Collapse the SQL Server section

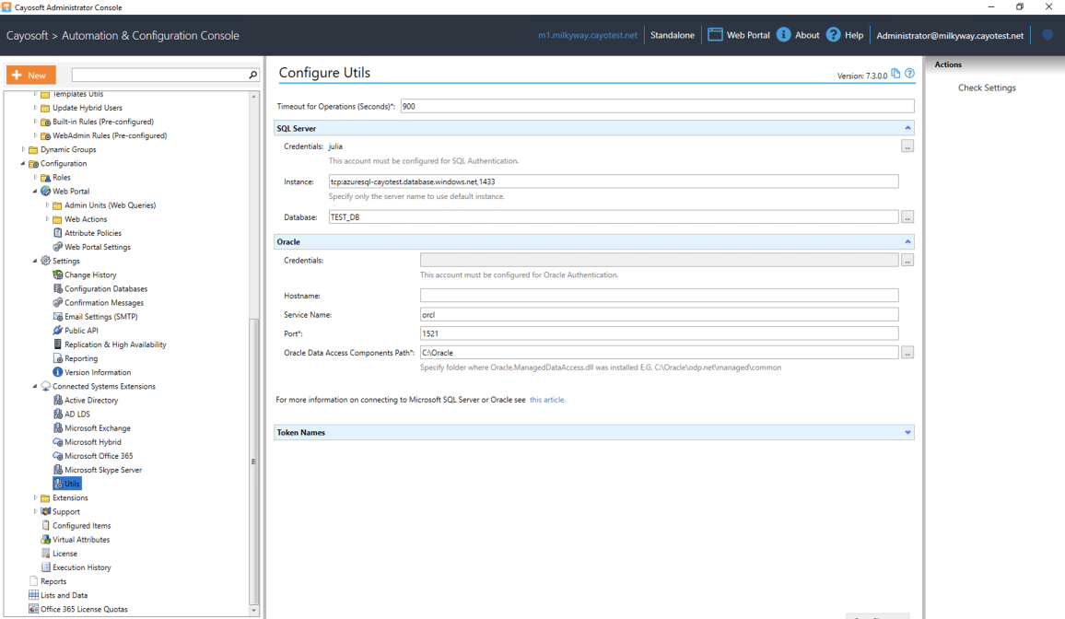tap(908, 128)
